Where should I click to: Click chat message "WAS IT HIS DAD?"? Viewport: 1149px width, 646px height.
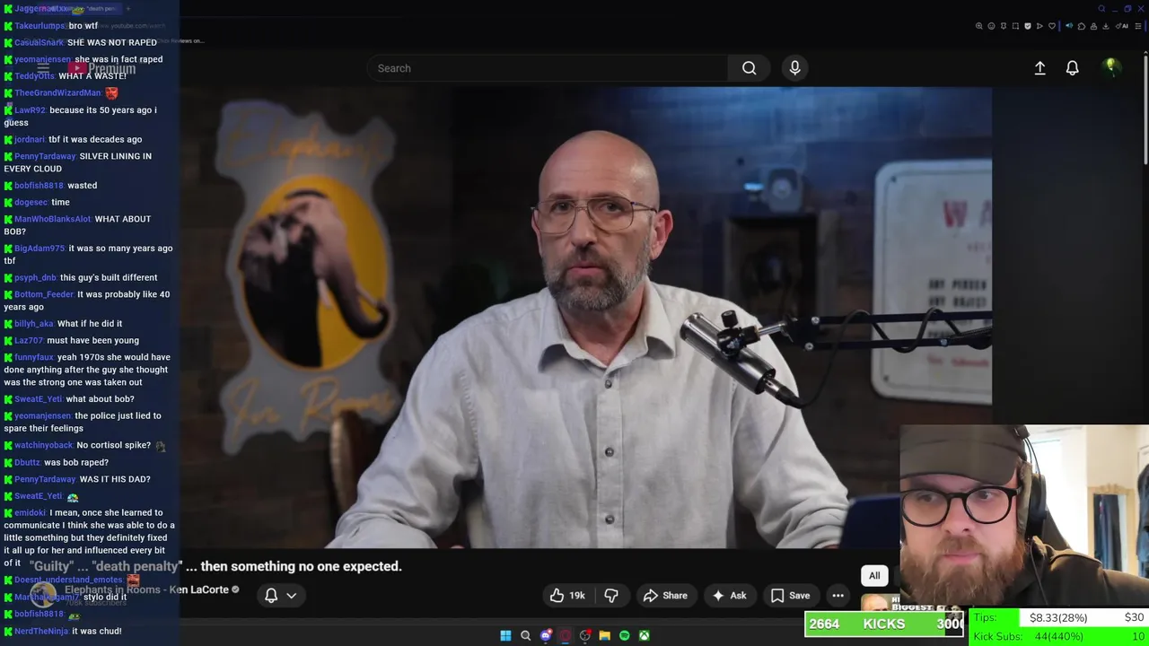point(115,479)
